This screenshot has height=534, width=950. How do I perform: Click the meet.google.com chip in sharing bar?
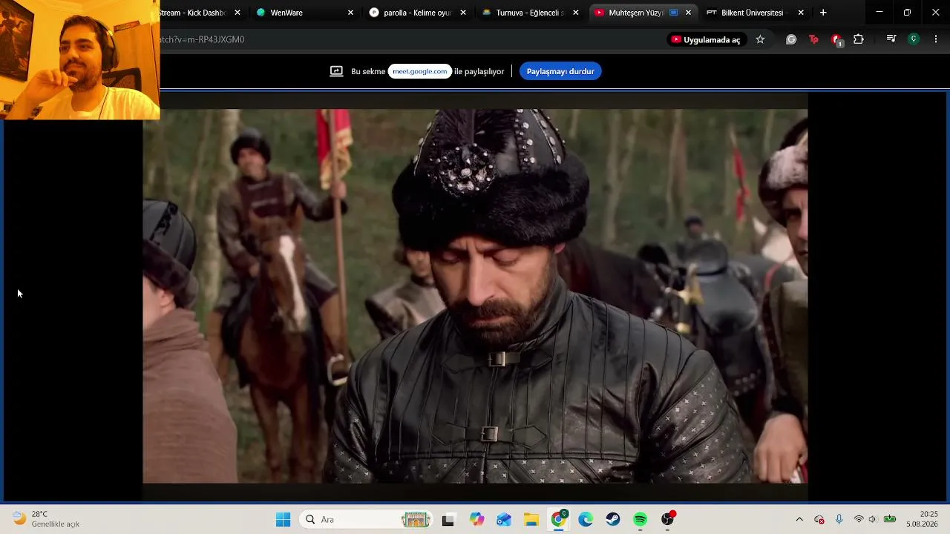pos(420,71)
